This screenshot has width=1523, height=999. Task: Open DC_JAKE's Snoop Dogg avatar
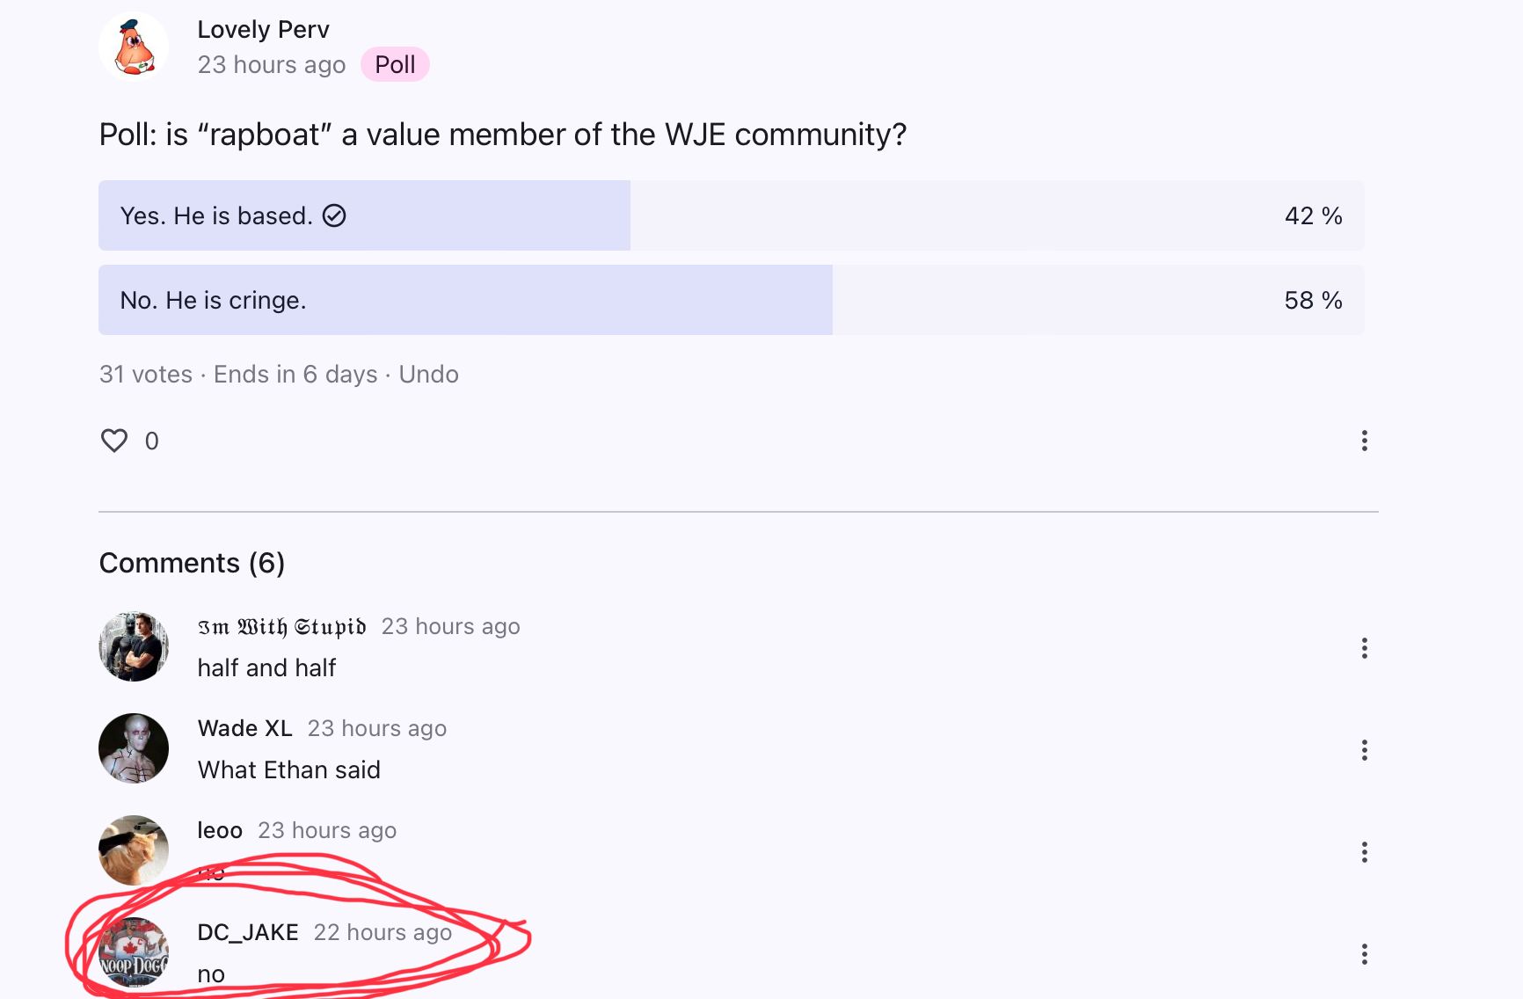(x=134, y=952)
